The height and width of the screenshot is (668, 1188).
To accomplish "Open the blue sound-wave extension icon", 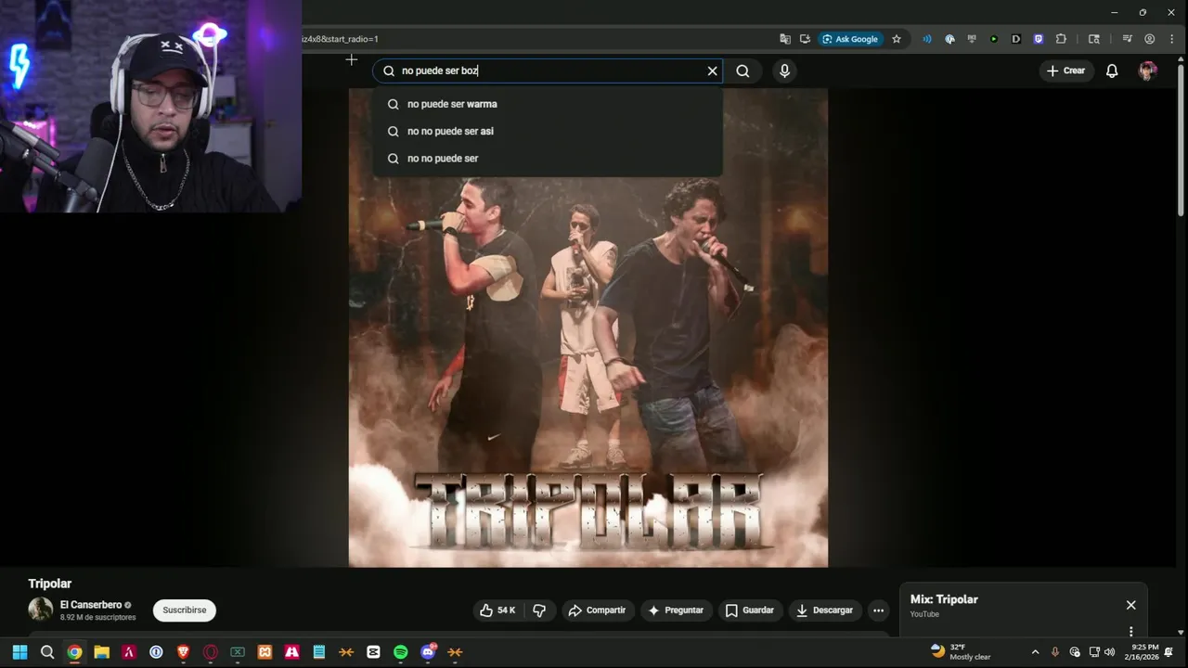I will (x=927, y=39).
